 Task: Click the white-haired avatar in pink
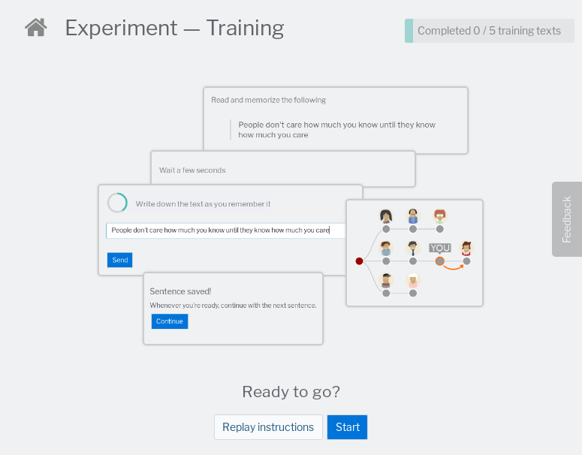coord(413,280)
